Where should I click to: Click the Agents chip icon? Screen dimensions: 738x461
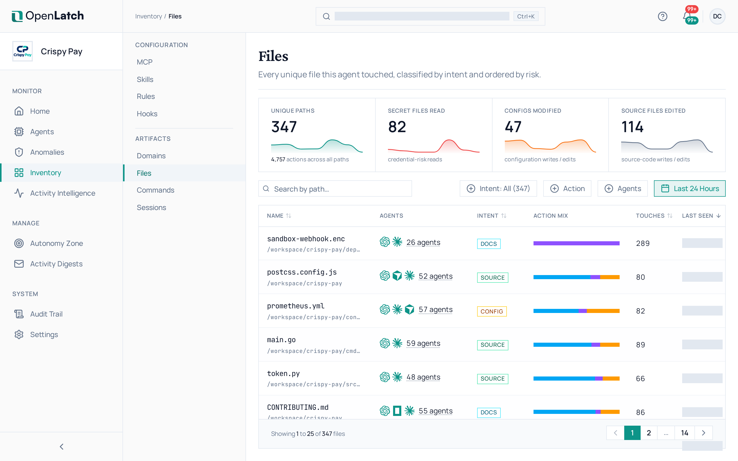19,131
